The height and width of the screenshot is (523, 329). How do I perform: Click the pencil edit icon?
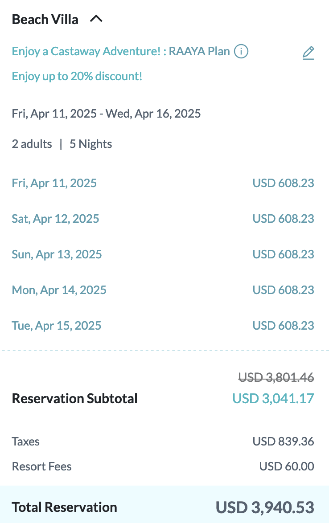308,53
